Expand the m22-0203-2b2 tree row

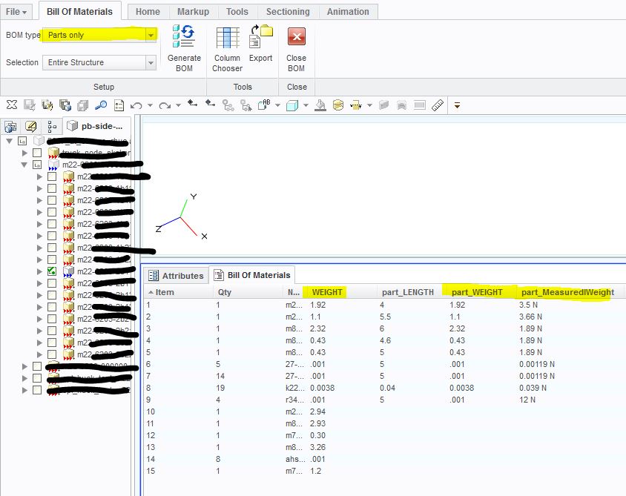tap(39, 319)
